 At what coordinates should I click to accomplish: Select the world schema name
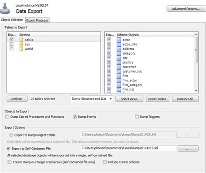pyautogui.click(x=29, y=49)
